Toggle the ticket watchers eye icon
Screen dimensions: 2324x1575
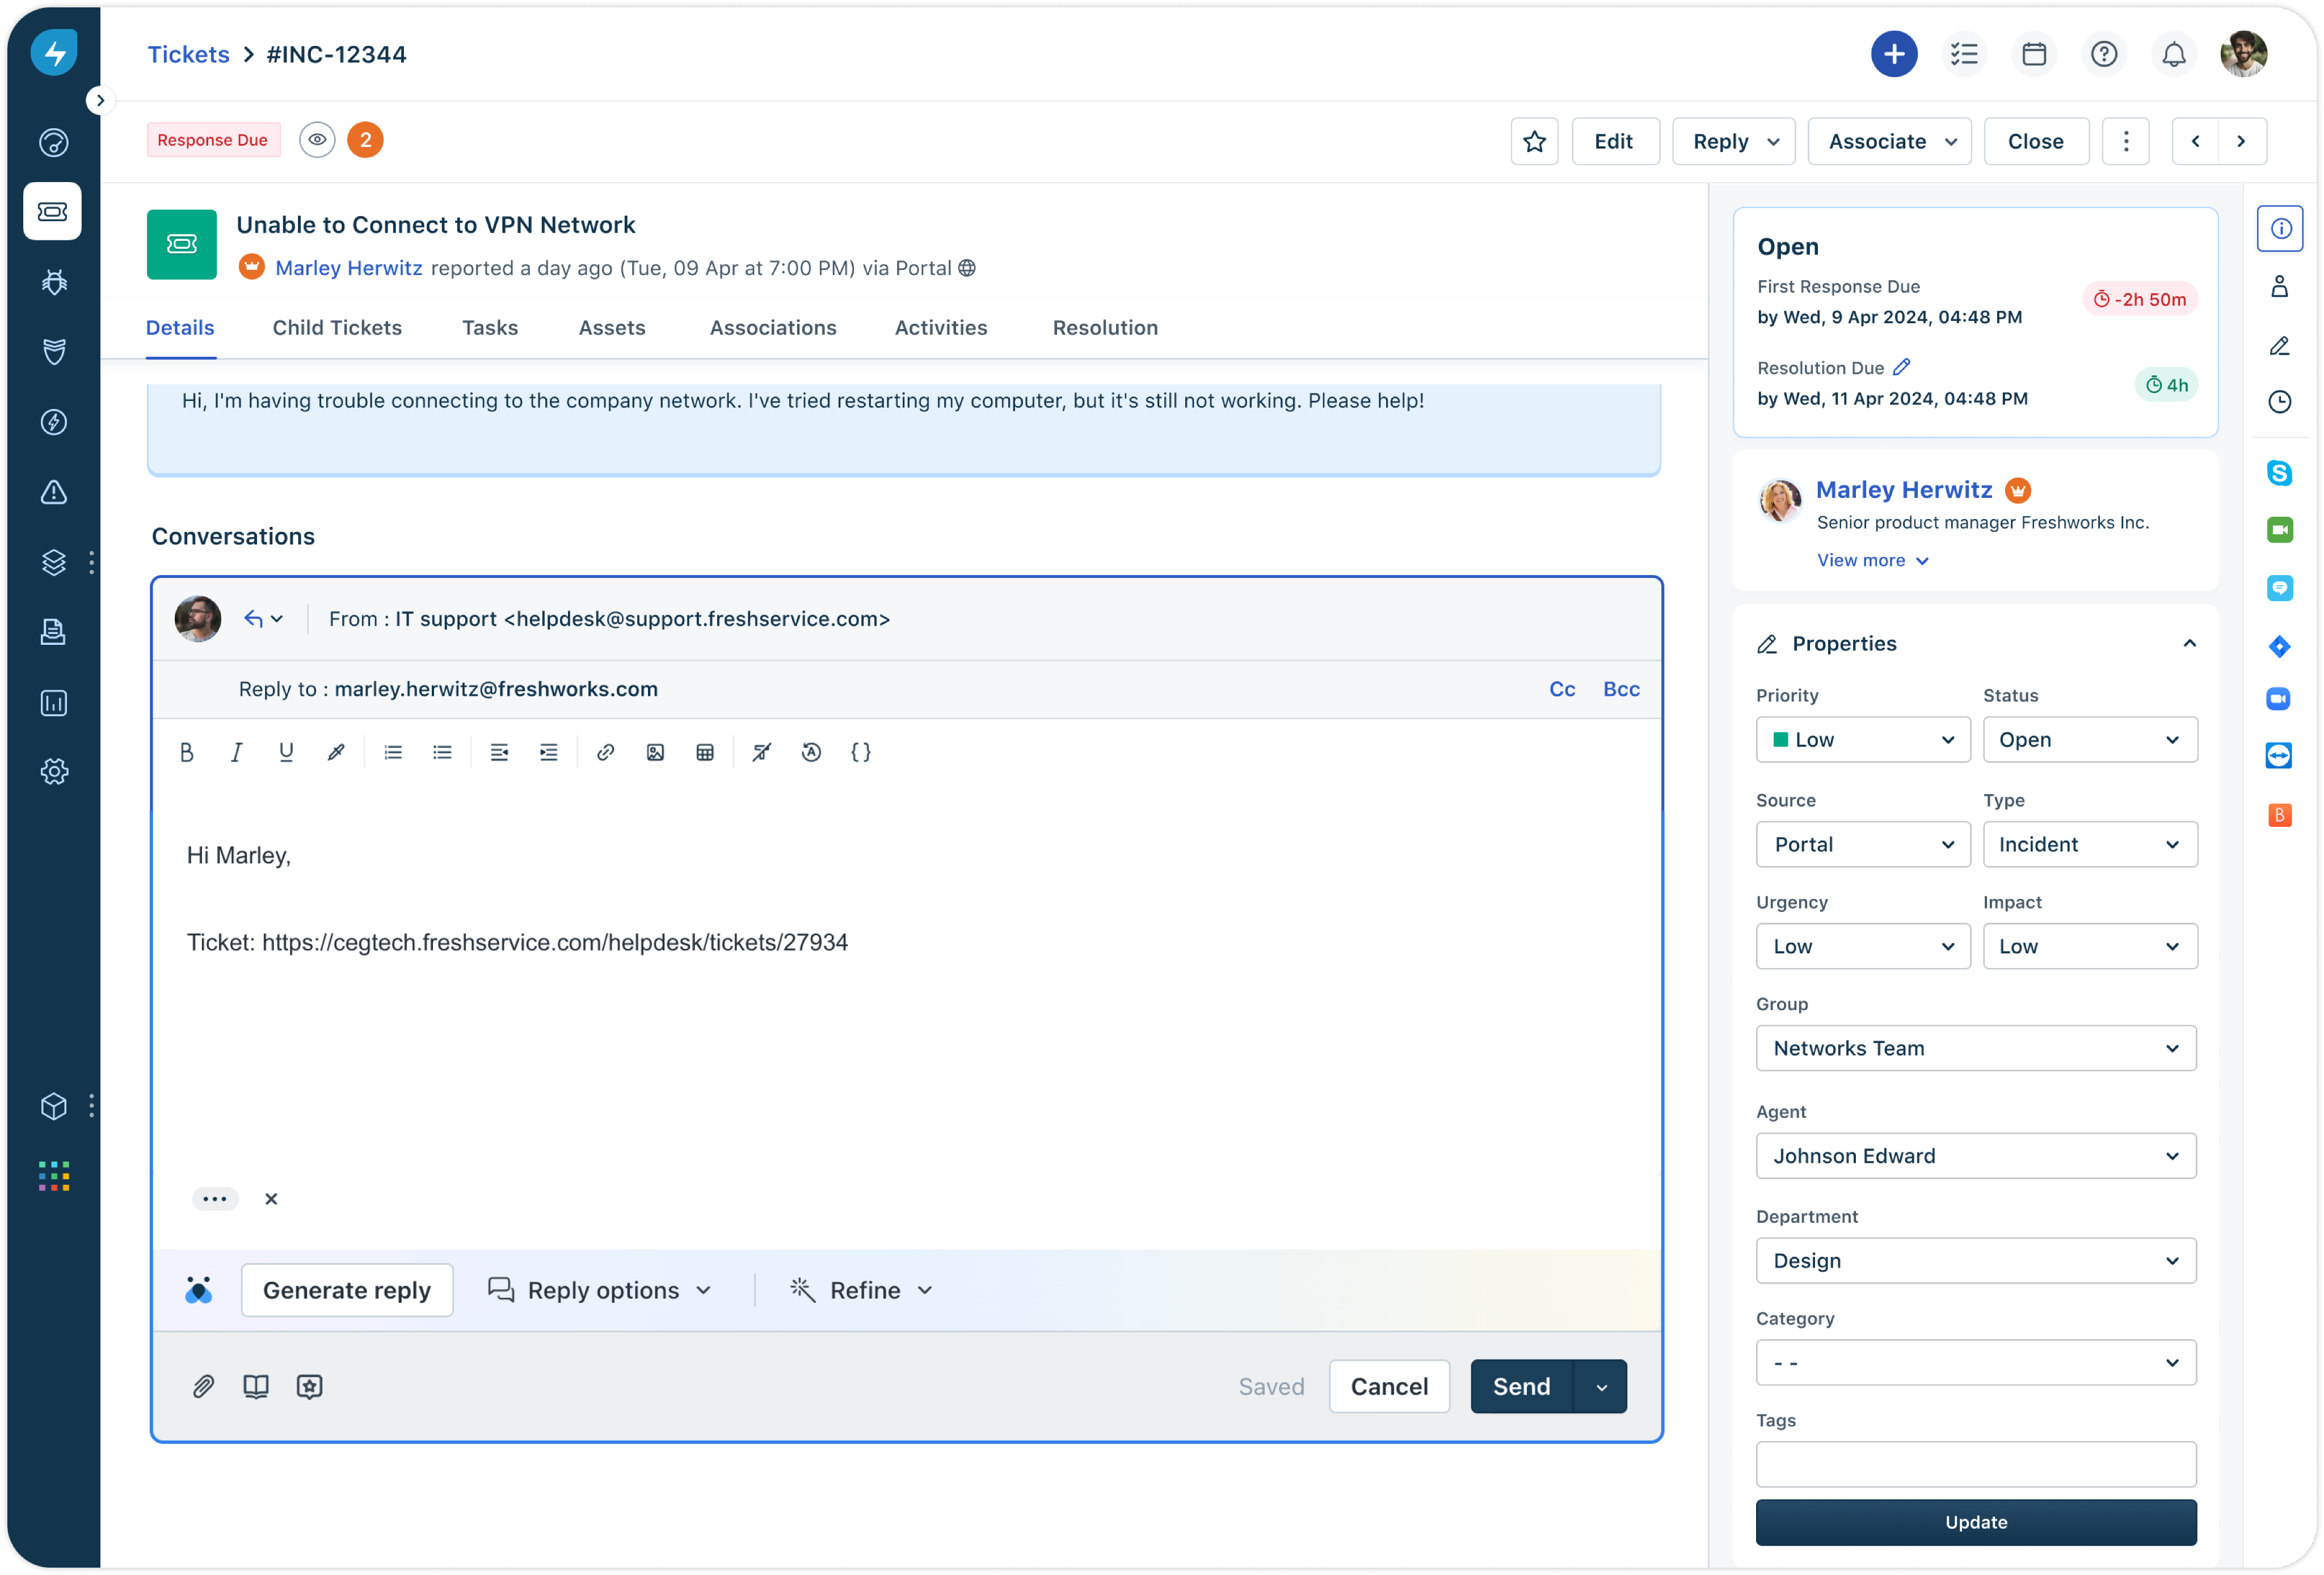(x=317, y=140)
